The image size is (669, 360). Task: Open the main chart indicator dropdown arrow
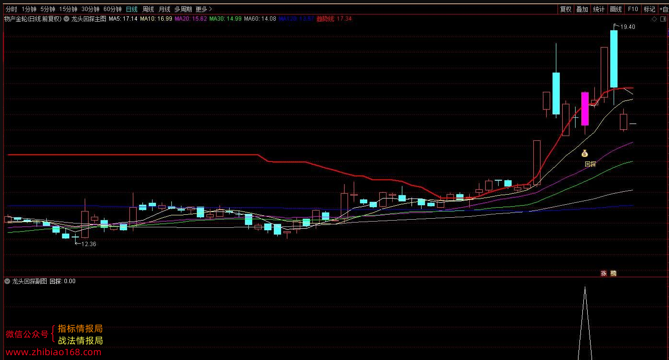[x=66, y=19]
